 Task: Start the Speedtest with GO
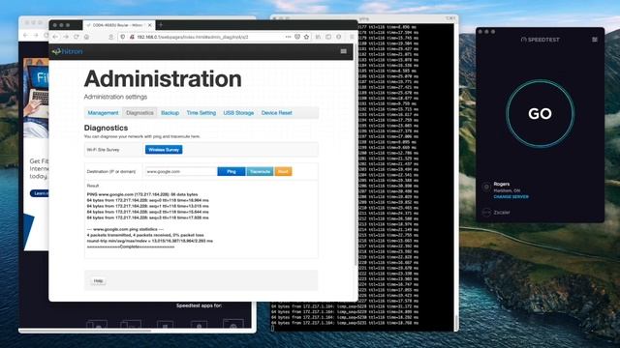(x=540, y=114)
